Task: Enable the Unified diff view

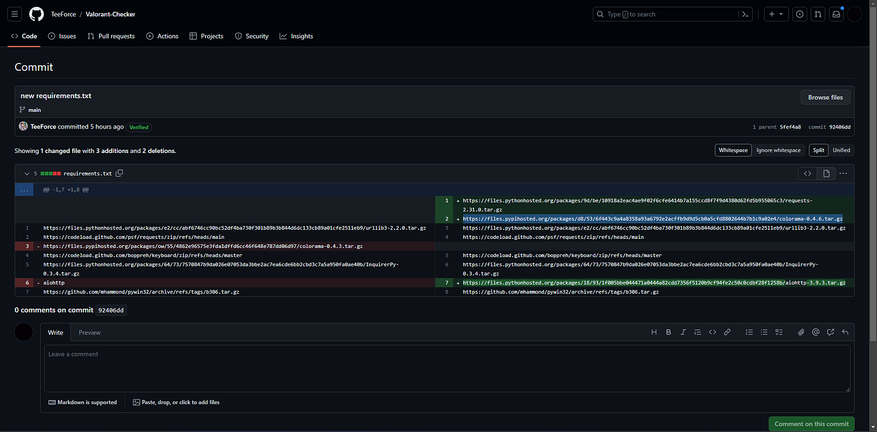Action: (x=841, y=150)
